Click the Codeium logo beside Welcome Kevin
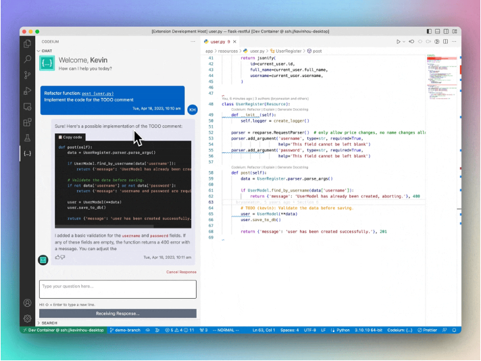 point(47,64)
